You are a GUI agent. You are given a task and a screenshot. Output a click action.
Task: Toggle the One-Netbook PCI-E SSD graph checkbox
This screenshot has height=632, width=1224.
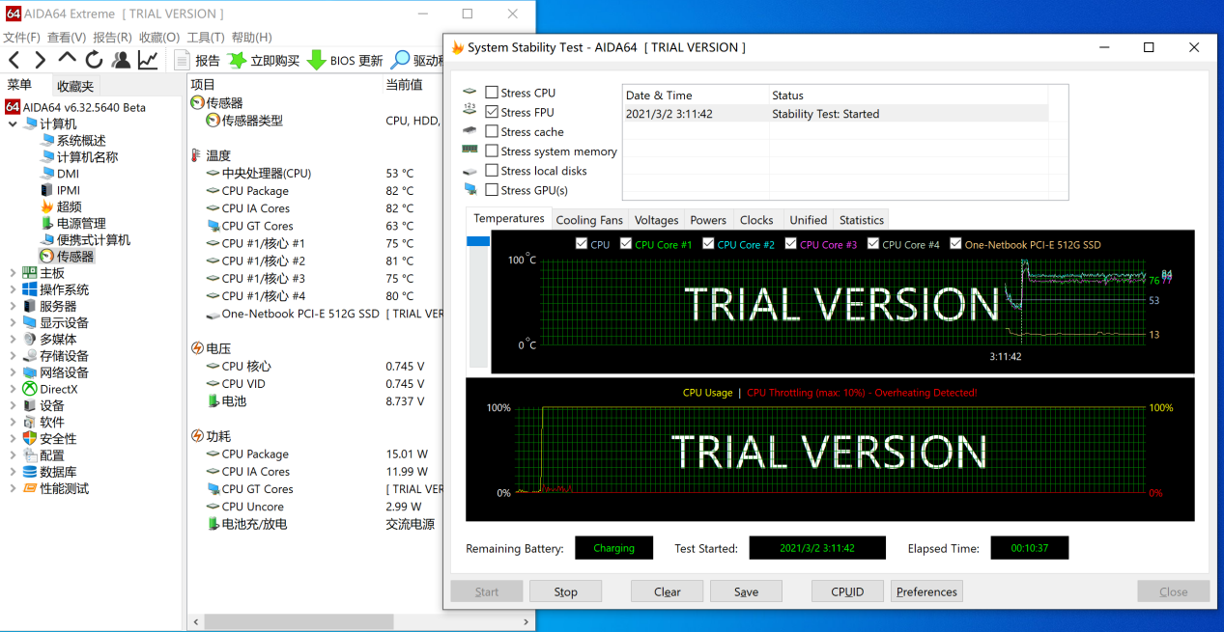coord(955,244)
